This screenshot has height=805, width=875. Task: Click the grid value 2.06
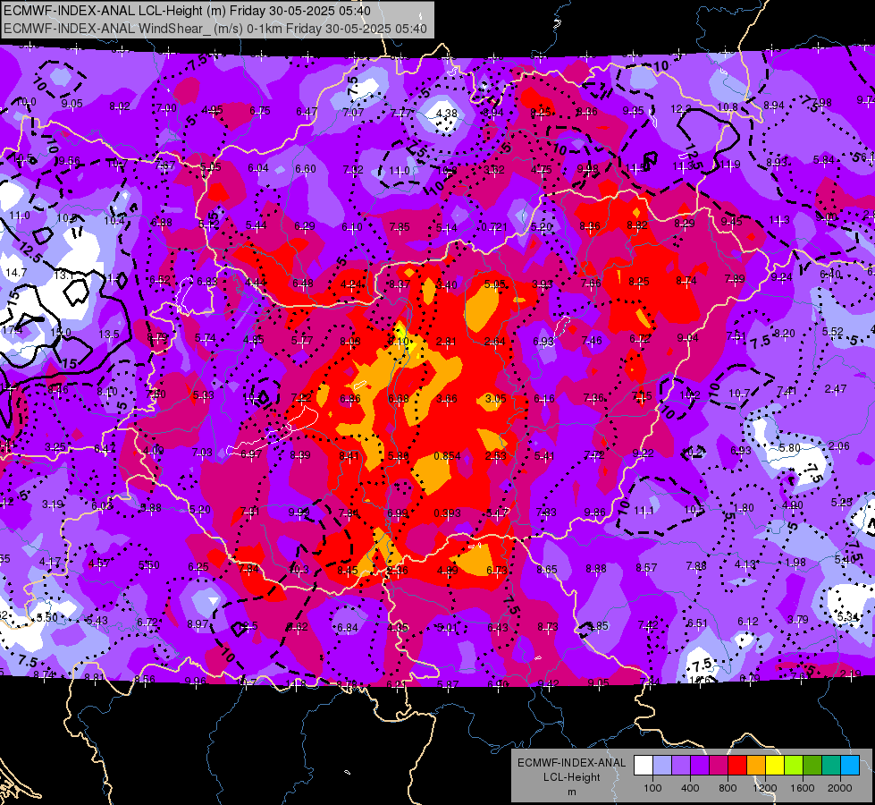pos(838,445)
